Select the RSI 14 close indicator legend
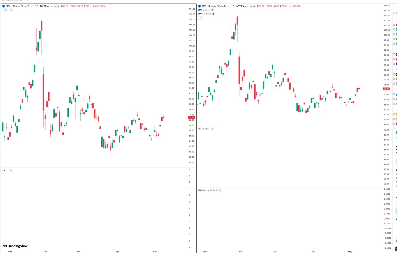Viewport: 397px width, 253px height. point(204,129)
